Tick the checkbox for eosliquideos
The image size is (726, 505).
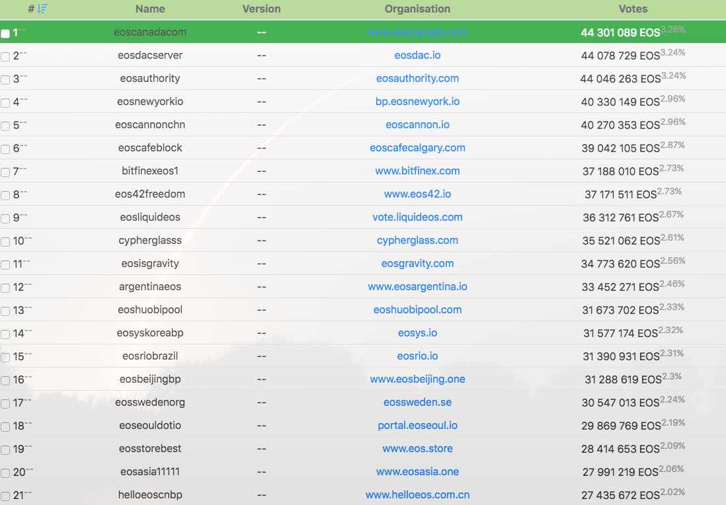tap(5, 219)
